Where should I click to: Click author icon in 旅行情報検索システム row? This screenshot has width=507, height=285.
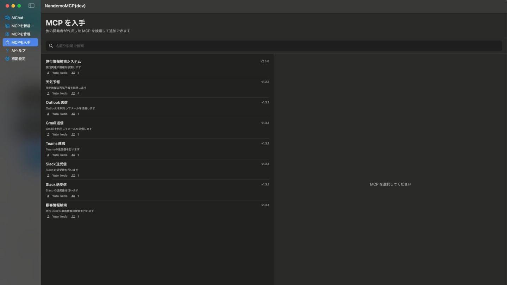[x=48, y=73]
